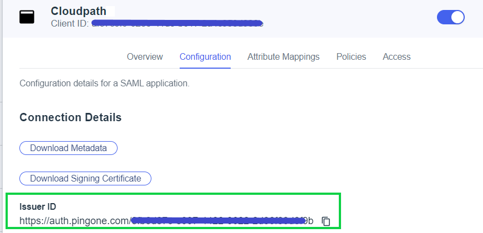Viewport: 483px width, 233px height.
Task: Switch to the Overview tab
Action: pyautogui.click(x=145, y=56)
